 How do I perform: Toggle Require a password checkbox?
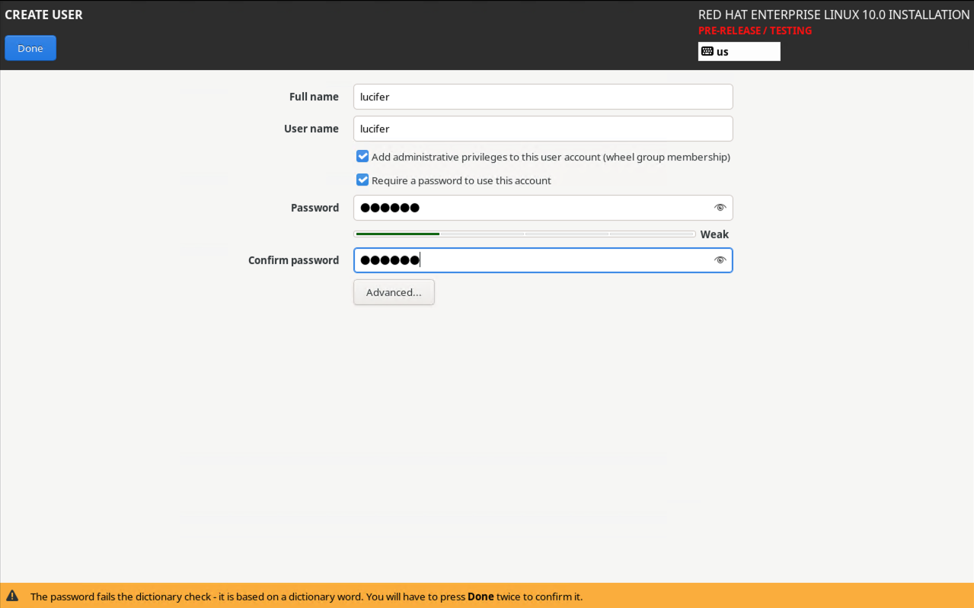click(x=362, y=180)
